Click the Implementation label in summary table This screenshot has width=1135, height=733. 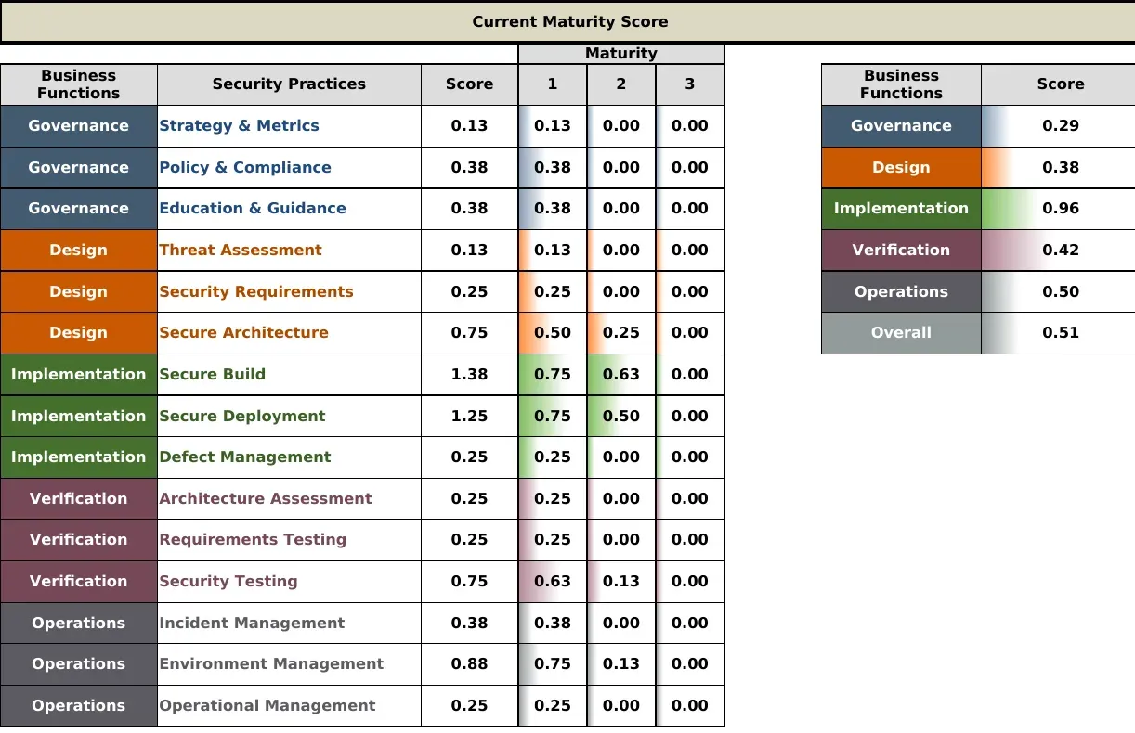click(901, 209)
